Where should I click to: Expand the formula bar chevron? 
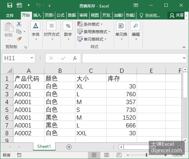point(184,58)
